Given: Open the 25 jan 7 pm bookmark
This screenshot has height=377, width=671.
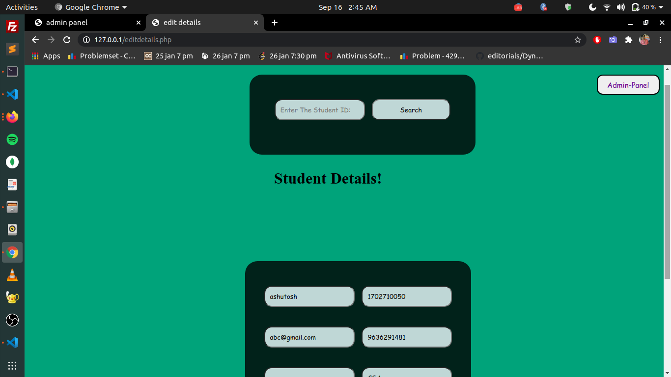Looking at the screenshot, I should tap(168, 56).
